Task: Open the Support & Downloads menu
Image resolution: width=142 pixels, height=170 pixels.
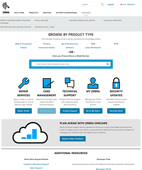Action: click(x=67, y=13)
